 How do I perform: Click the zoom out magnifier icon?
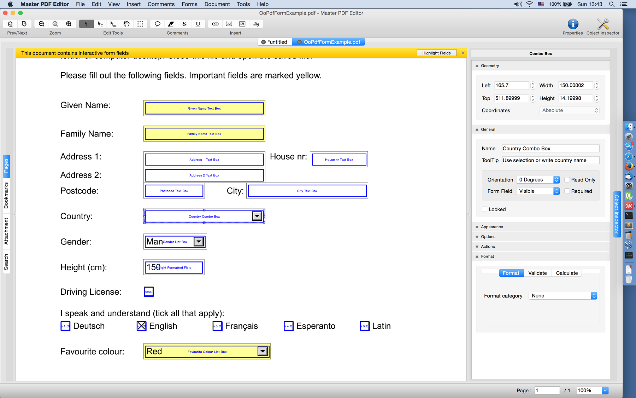(x=42, y=24)
